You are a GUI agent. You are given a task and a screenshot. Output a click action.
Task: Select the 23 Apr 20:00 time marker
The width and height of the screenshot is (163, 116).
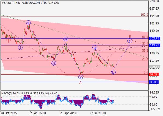(68, 113)
